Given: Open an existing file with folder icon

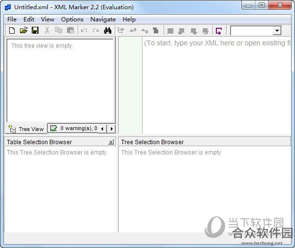Looking at the screenshot, I should (x=24, y=30).
